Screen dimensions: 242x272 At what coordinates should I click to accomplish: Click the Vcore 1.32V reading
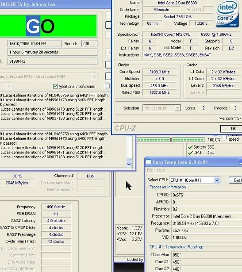[x=129, y=228]
